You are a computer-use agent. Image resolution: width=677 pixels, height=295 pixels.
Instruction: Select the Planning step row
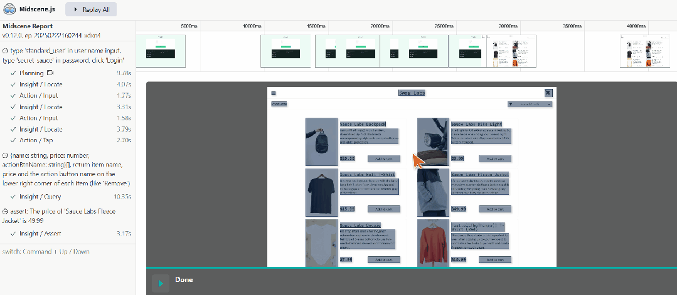[68, 73]
